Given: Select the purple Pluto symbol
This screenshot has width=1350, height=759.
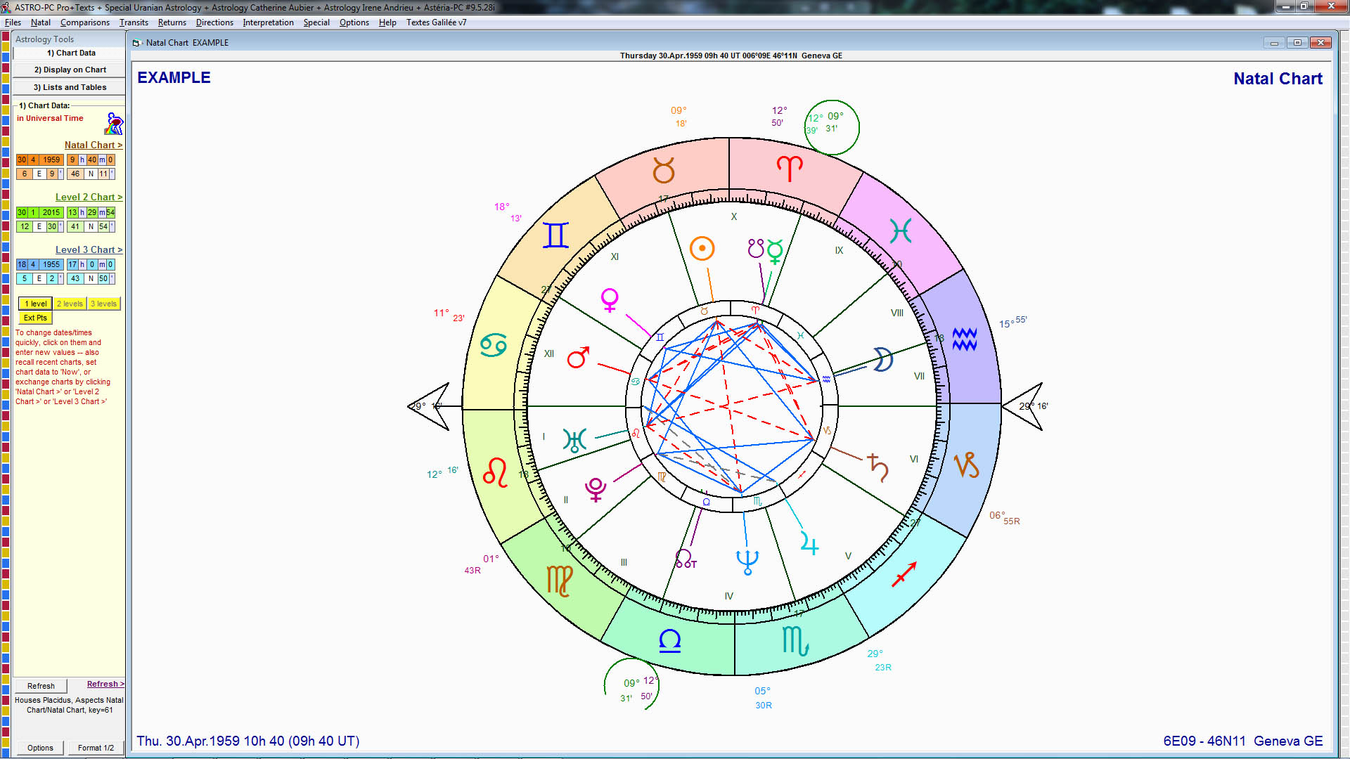Looking at the screenshot, I should point(596,488).
